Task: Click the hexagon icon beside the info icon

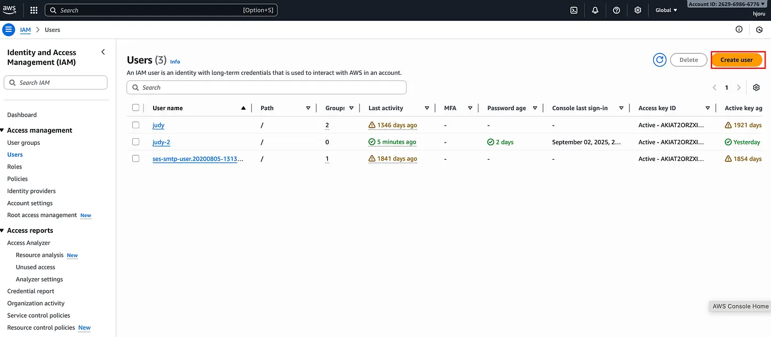Action: pos(759,30)
